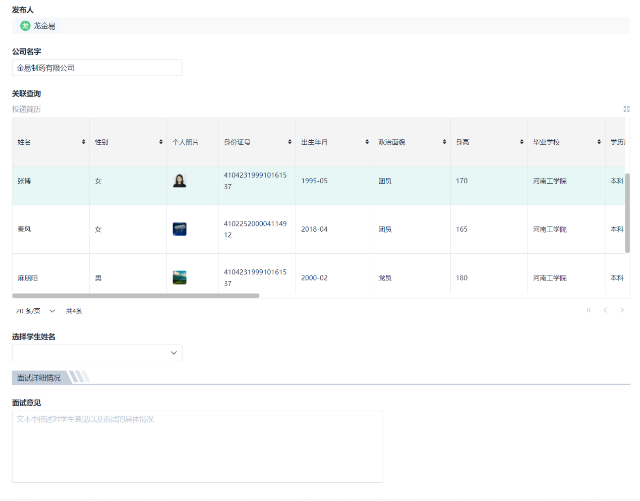Click the 公司名字 input field

coord(97,68)
